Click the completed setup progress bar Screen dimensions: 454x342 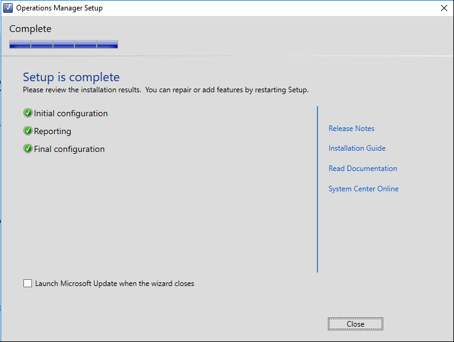[63, 44]
